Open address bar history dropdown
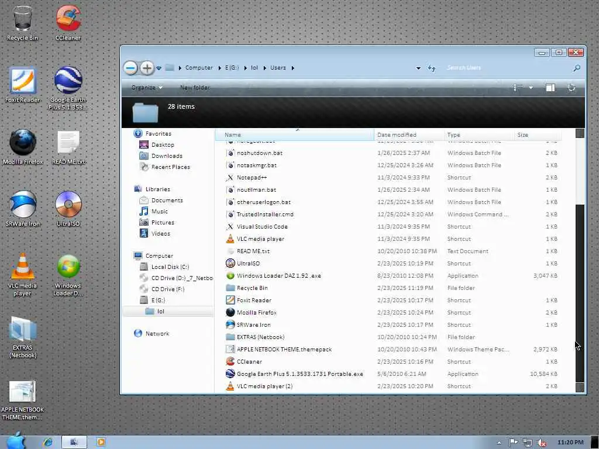The image size is (599, 449). pyautogui.click(x=418, y=68)
